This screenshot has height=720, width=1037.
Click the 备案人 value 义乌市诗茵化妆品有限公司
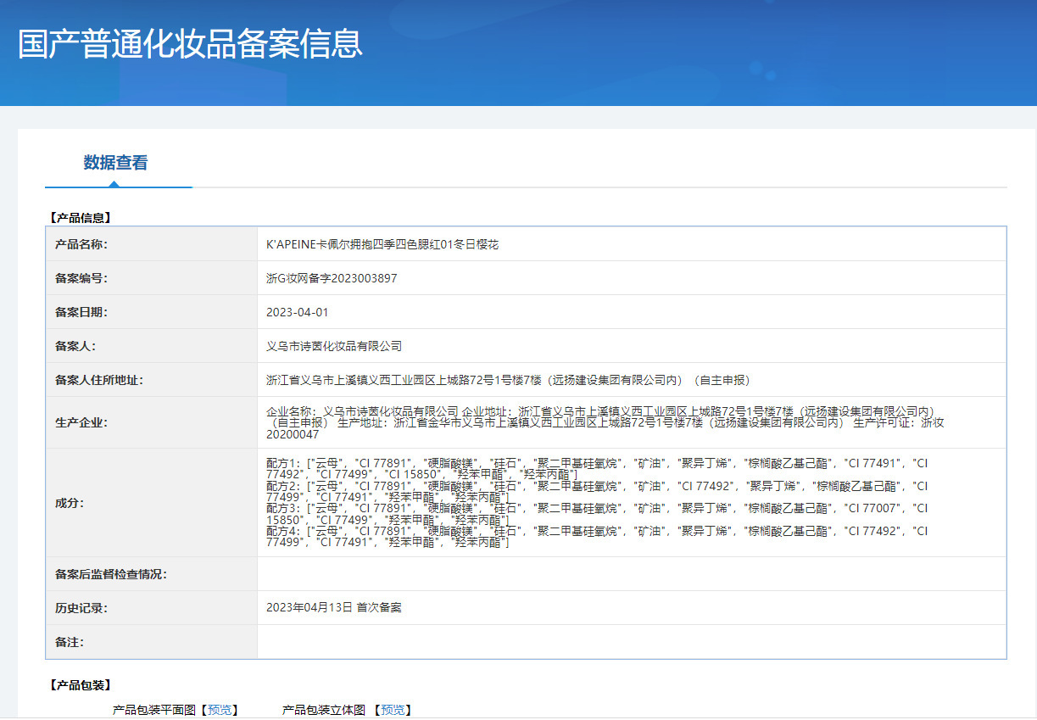click(x=334, y=346)
